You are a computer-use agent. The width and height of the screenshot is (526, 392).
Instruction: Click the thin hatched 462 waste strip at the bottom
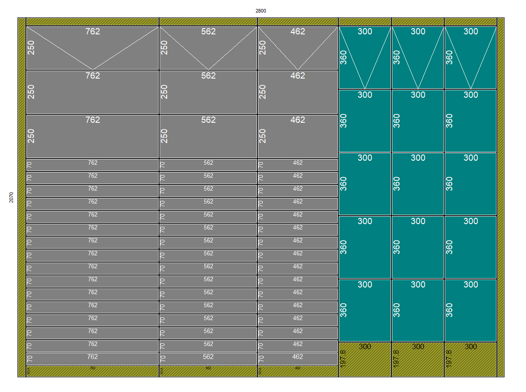298,371
